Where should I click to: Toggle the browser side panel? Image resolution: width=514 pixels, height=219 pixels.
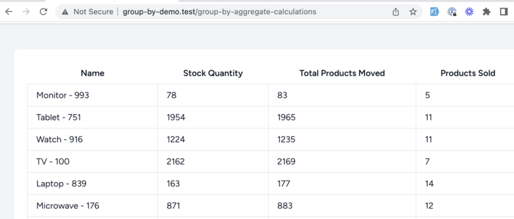point(504,12)
